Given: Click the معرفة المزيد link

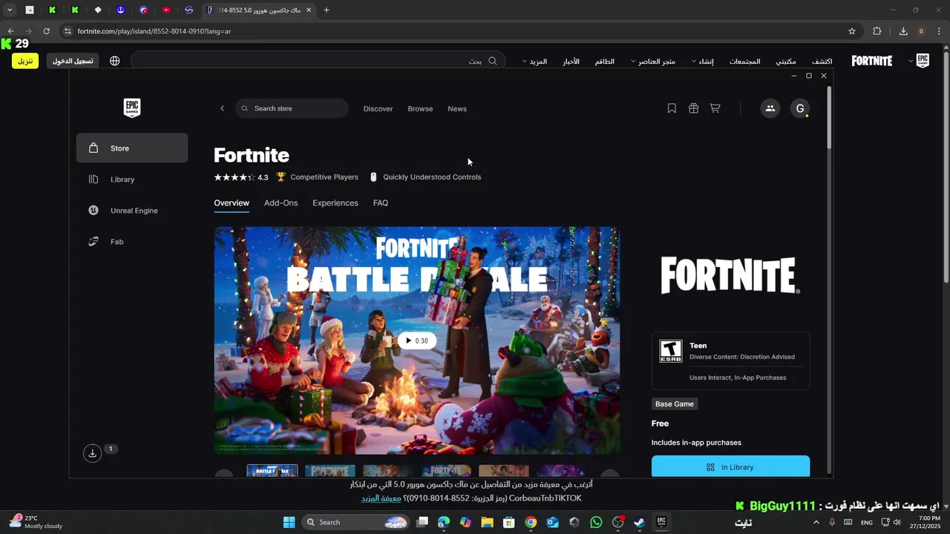Looking at the screenshot, I should pyautogui.click(x=381, y=498).
